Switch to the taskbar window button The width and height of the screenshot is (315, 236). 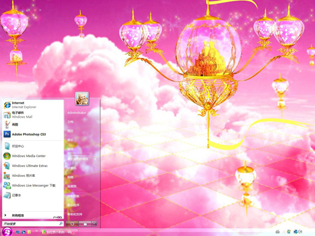tap(59, 232)
